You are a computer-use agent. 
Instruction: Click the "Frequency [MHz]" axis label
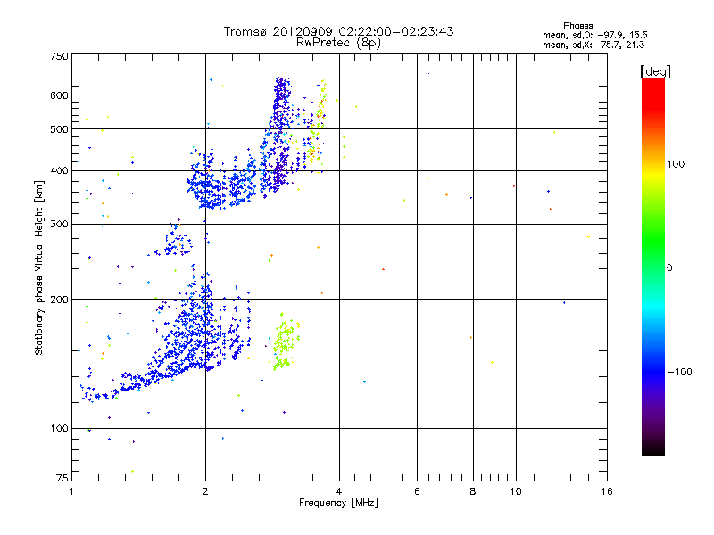coord(338,503)
